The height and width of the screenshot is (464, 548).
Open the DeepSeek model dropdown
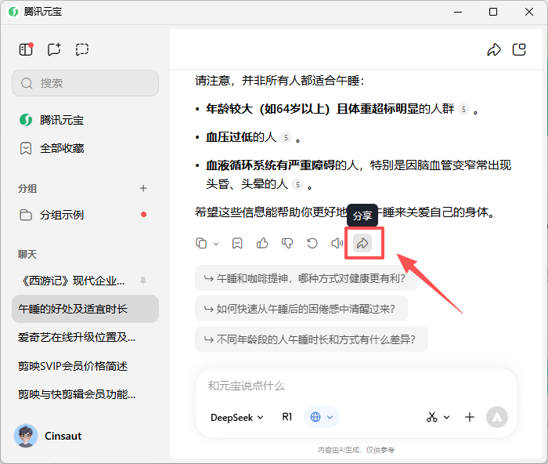coord(237,418)
